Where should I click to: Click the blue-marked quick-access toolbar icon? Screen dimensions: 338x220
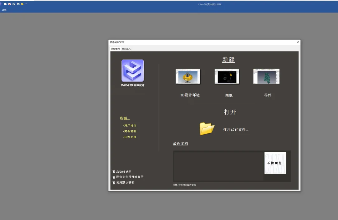point(18,4)
